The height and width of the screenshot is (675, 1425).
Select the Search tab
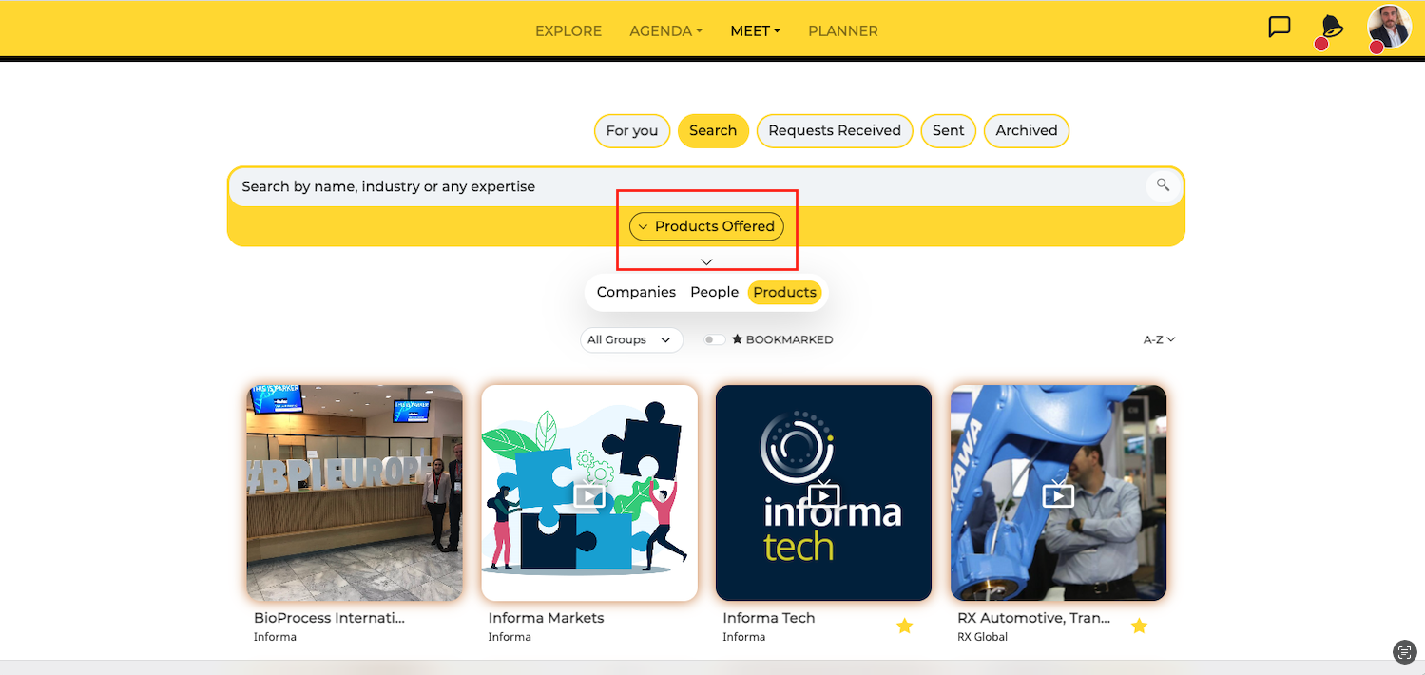point(713,130)
